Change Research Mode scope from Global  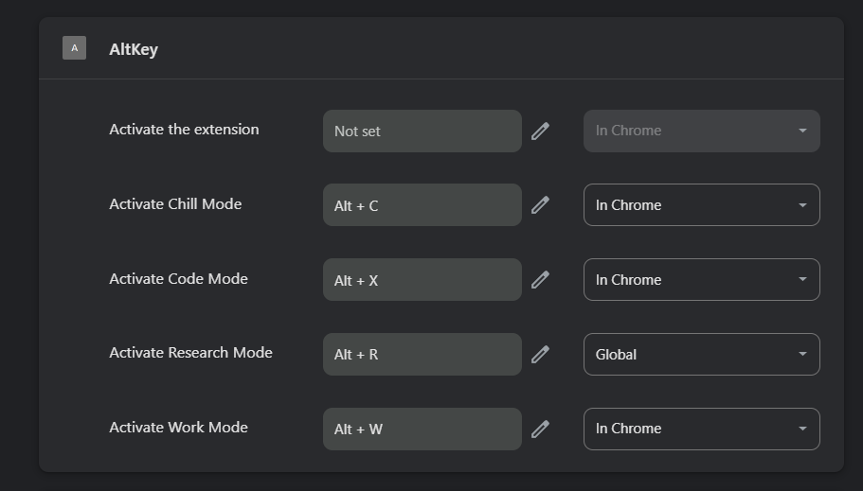(x=701, y=355)
